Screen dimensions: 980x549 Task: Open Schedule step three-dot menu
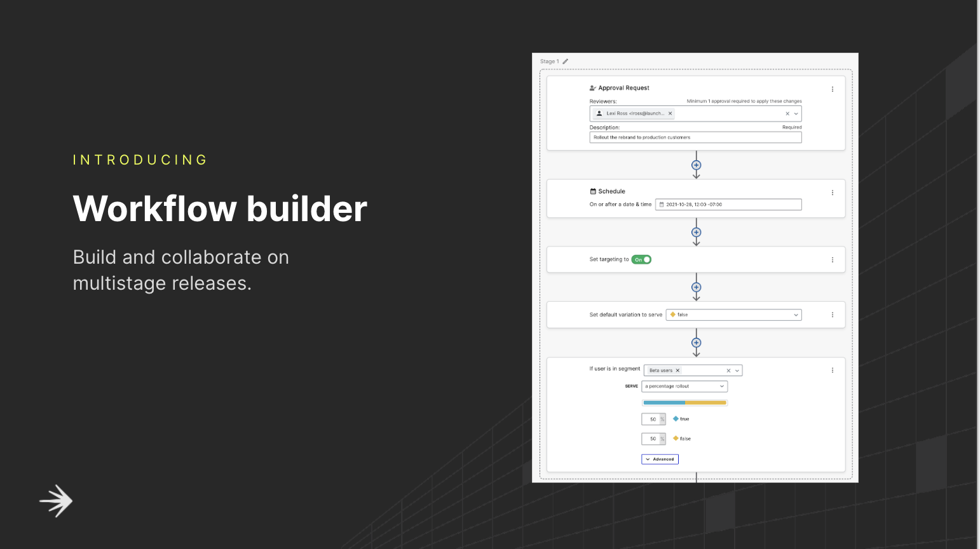coord(833,193)
